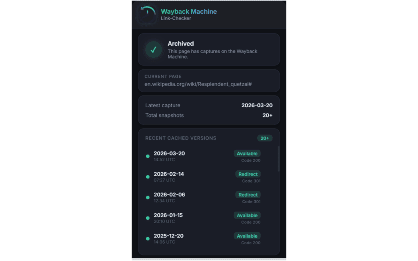Select the Current Page URL field
Viewport: 418px width, 261px height.
coord(209,81)
